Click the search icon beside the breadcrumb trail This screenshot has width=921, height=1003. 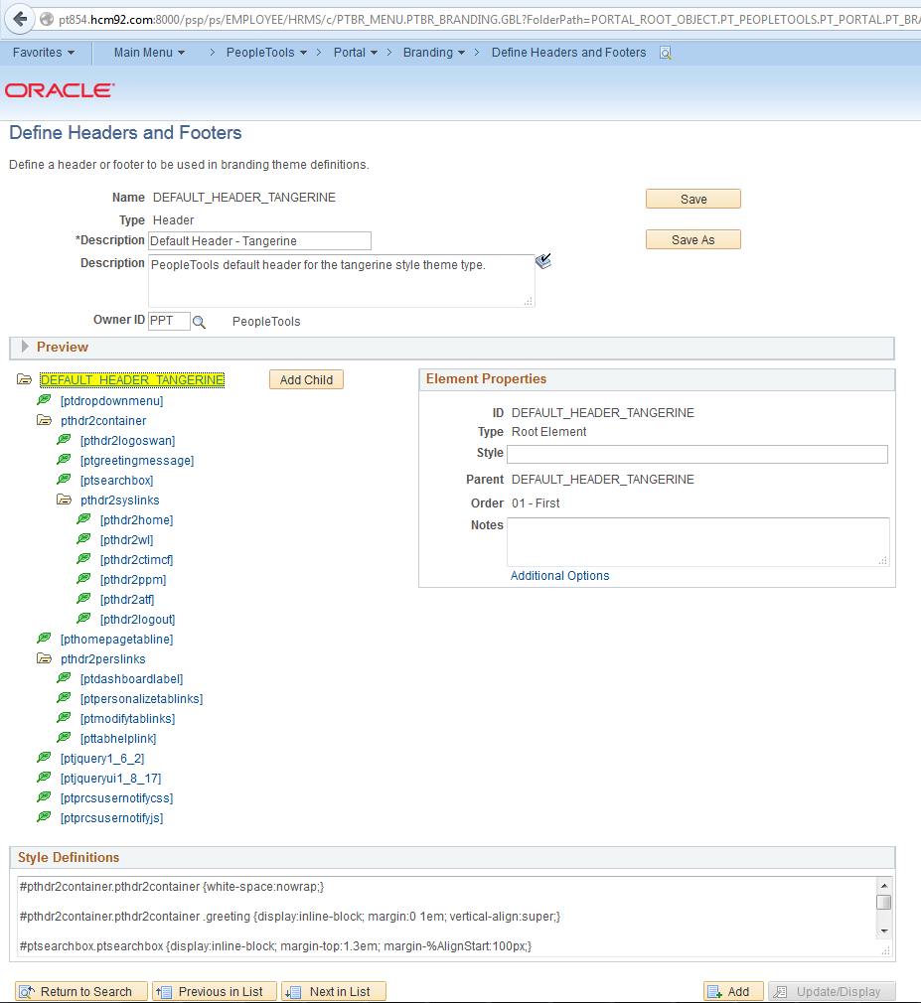pyautogui.click(x=664, y=52)
